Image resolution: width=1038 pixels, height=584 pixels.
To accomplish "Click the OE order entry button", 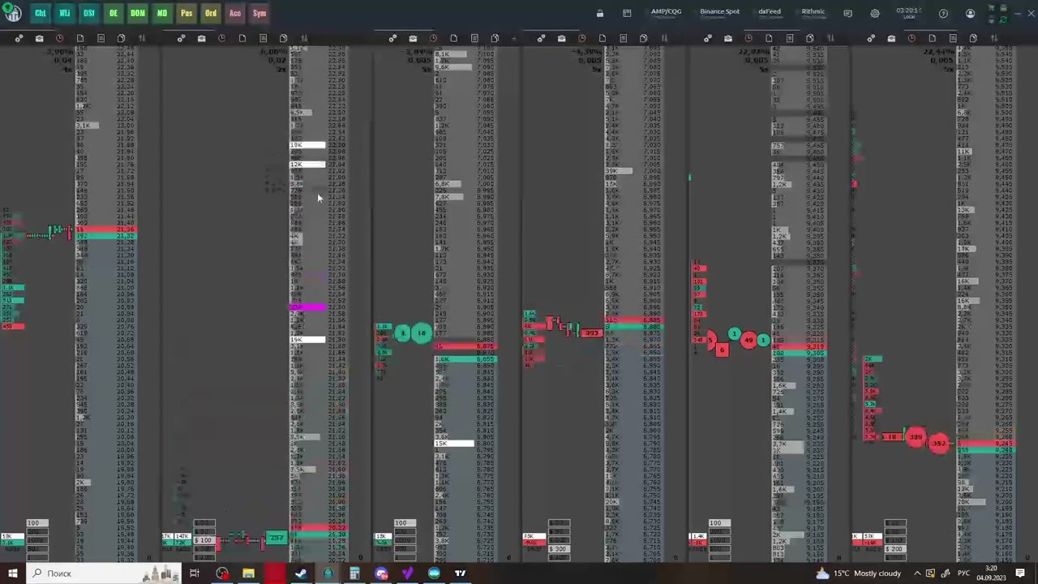I will tap(113, 13).
